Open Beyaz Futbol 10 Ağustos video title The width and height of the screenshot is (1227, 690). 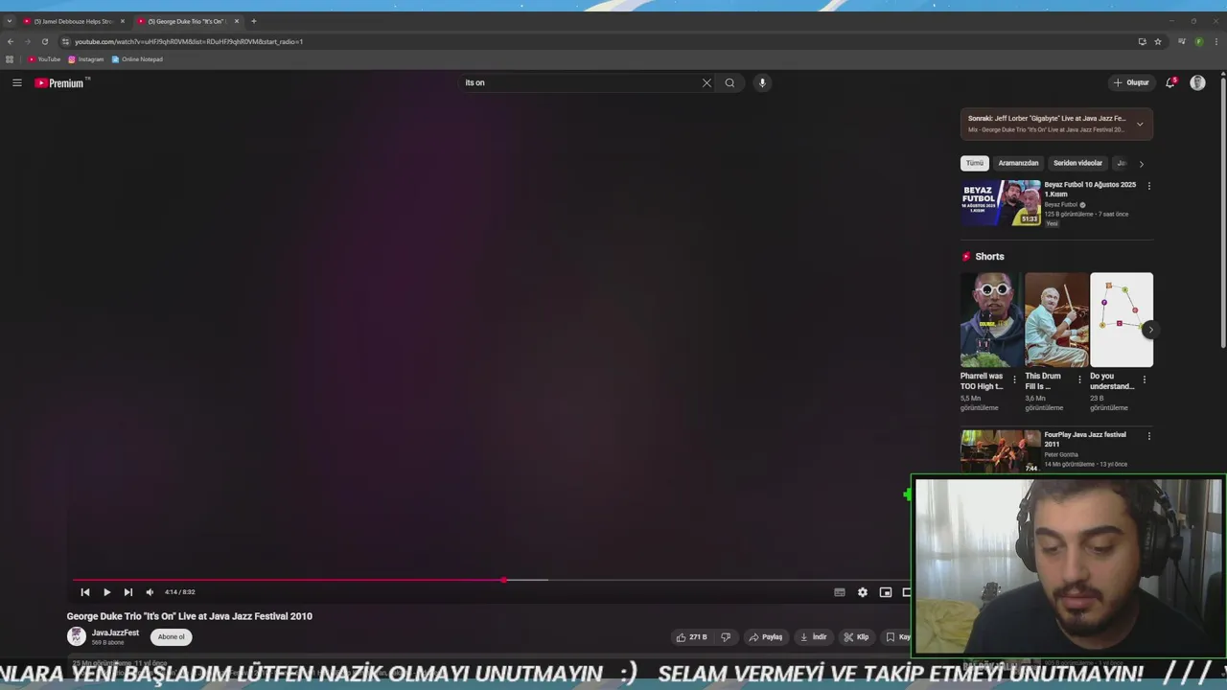click(x=1090, y=189)
